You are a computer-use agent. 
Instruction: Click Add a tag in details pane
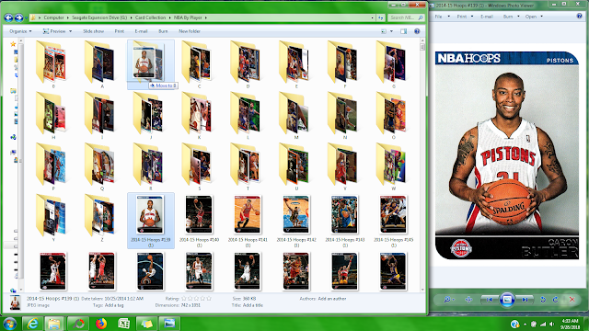pyautogui.click(x=114, y=305)
